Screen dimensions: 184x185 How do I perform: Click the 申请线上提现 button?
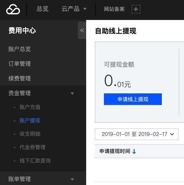(x=133, y=99)
